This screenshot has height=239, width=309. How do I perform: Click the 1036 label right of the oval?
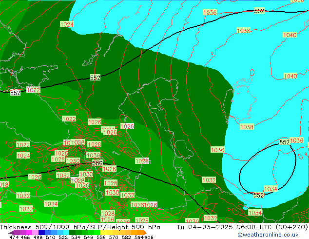pos(296,140)
